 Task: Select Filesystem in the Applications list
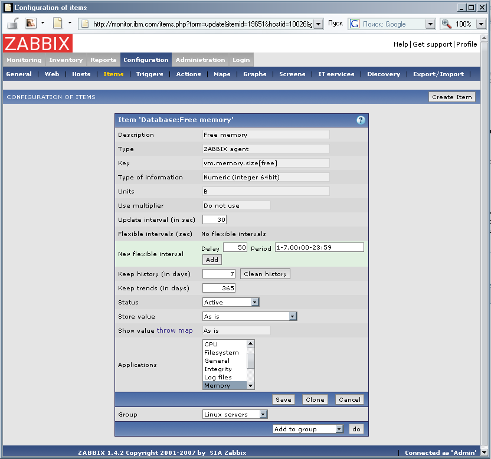click(x=222, y=352)
